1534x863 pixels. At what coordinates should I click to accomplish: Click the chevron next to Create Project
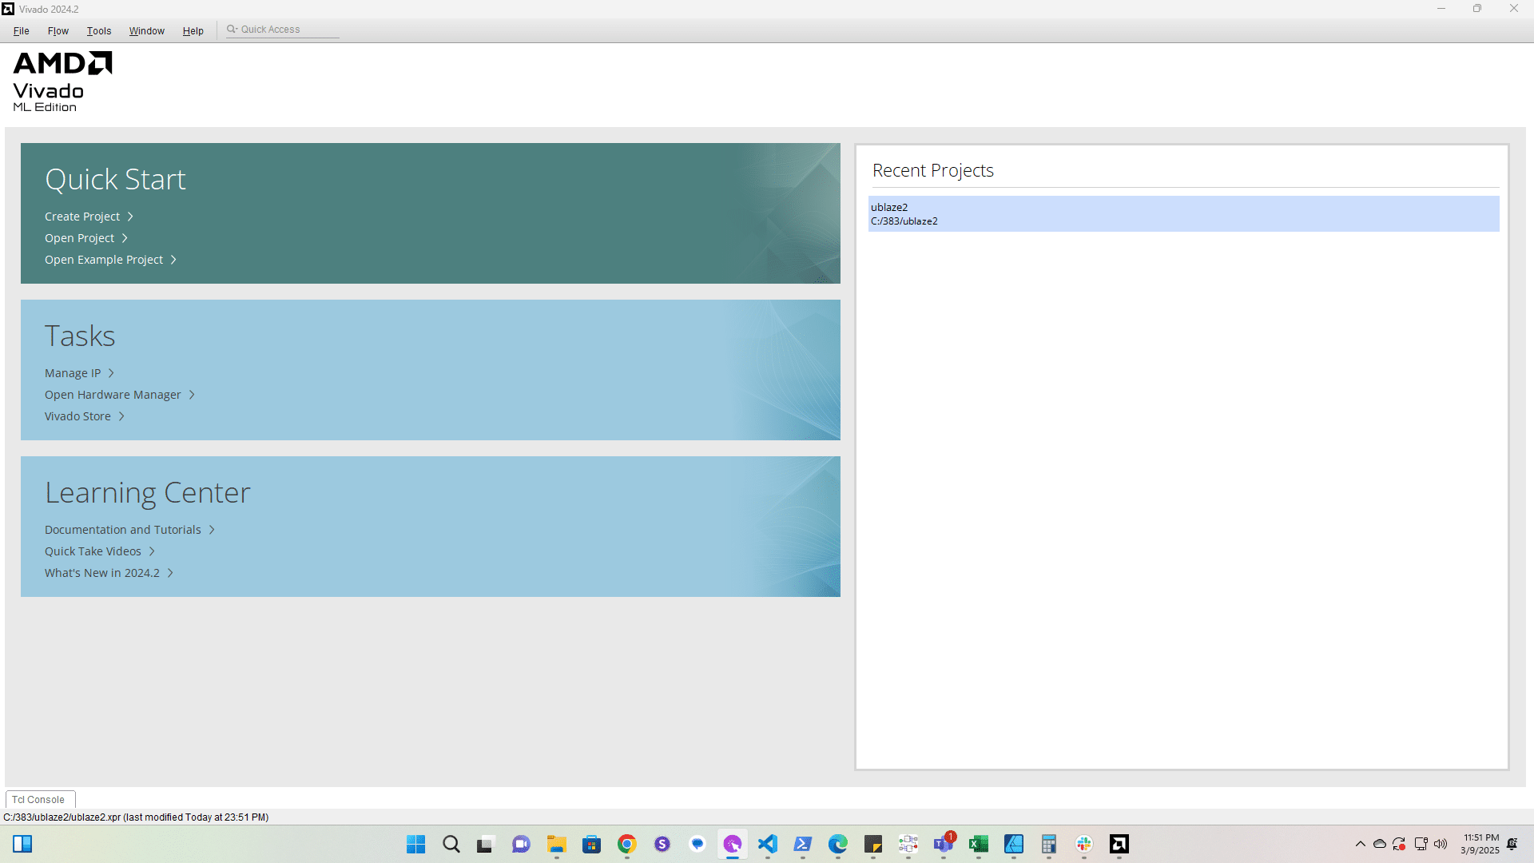[x=130, y=217]
